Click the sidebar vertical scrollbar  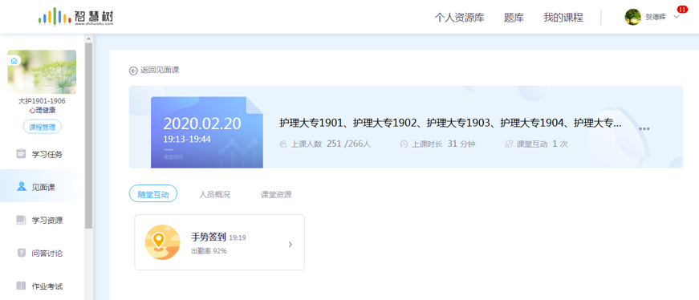coord(89,136)
